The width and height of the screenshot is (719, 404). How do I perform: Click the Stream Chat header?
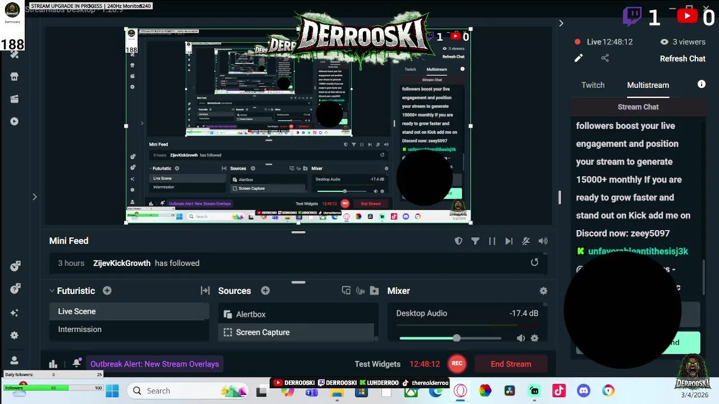(x=638, y=107)
